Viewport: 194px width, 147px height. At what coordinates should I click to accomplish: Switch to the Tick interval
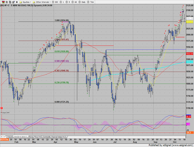tap(90, 2)
